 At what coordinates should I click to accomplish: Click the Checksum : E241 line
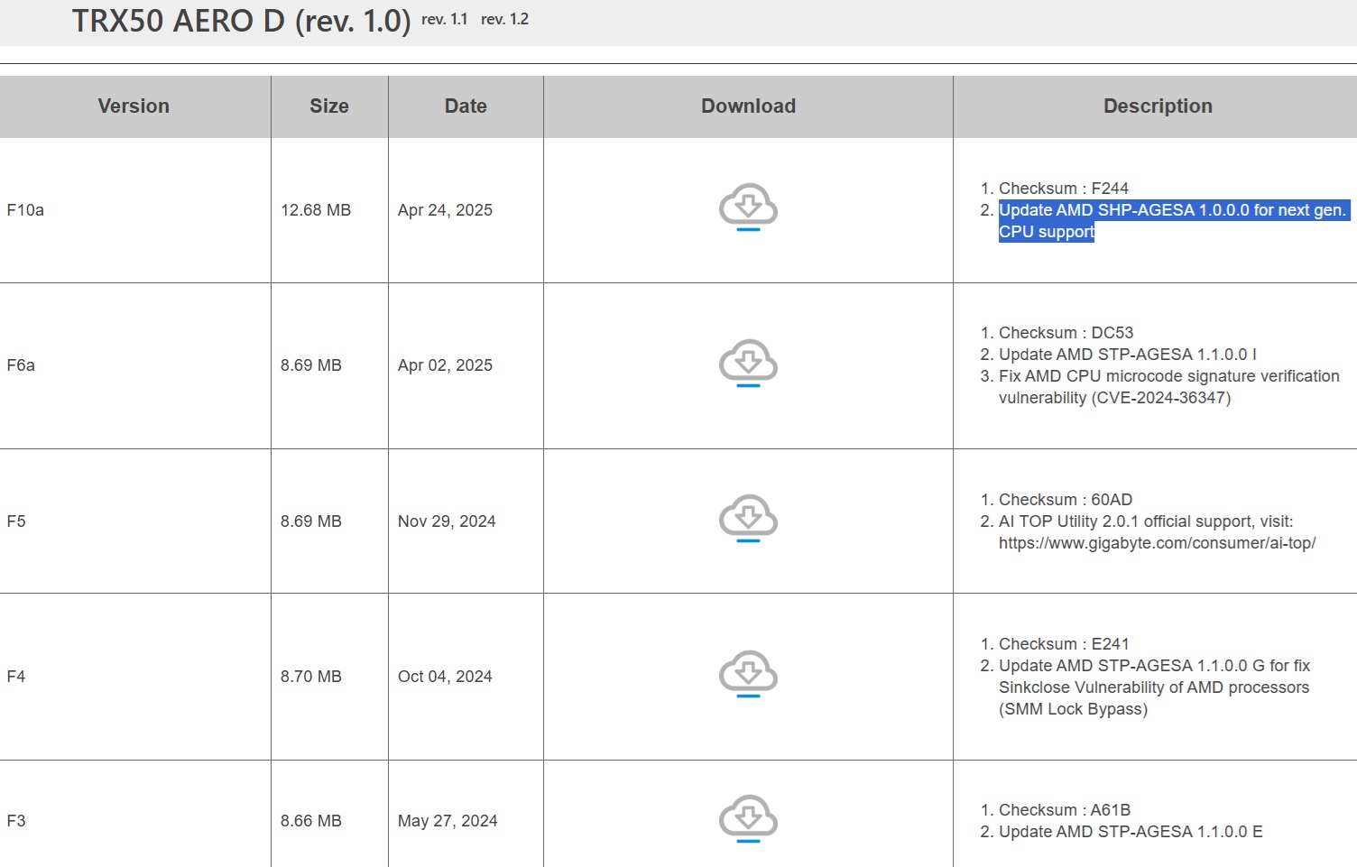tap(1063, 644)
